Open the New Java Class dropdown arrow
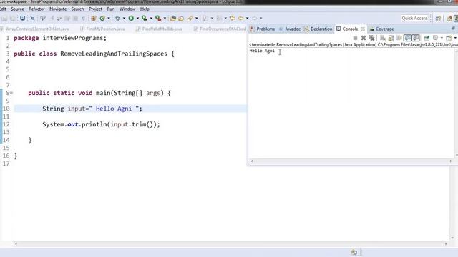 coord(109,19)
